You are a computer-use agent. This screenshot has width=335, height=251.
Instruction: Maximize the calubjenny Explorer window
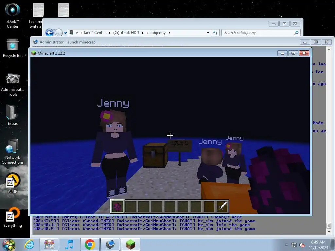pyautogui.click(x=284, y=24)
